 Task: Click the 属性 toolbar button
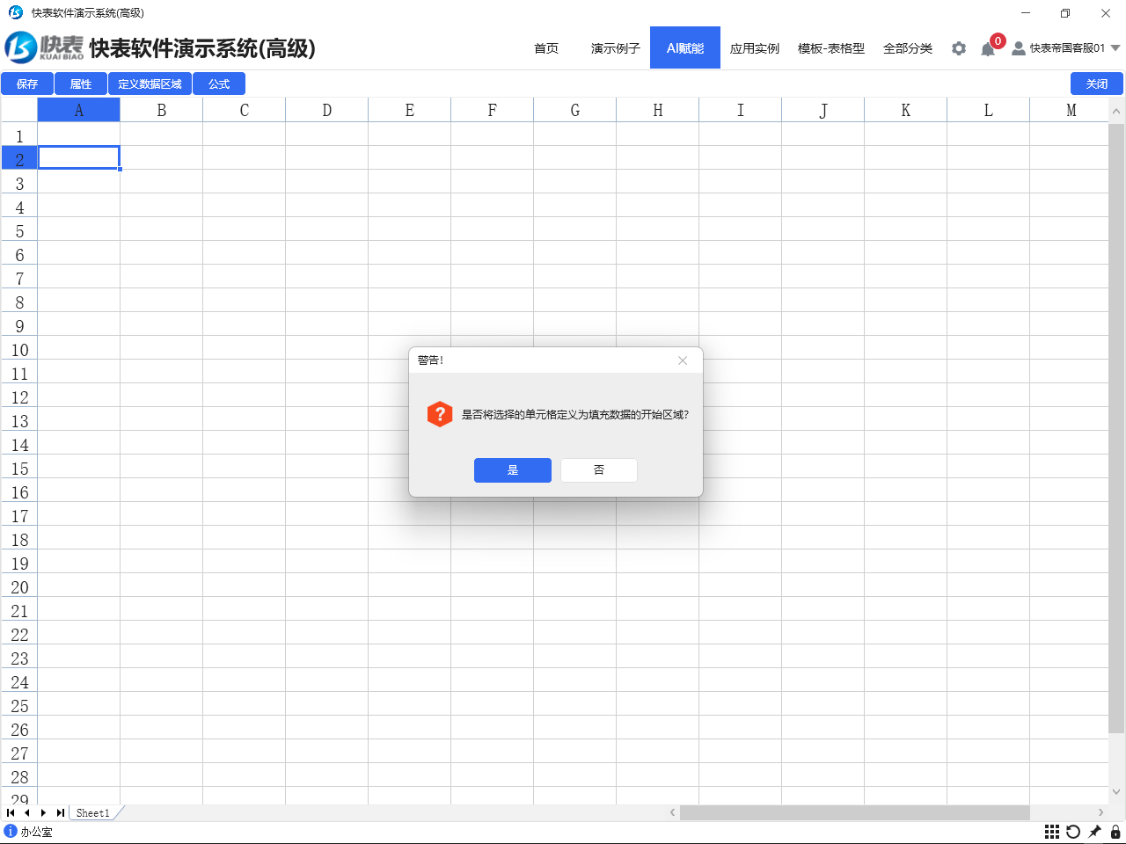(x=81, y=84)
